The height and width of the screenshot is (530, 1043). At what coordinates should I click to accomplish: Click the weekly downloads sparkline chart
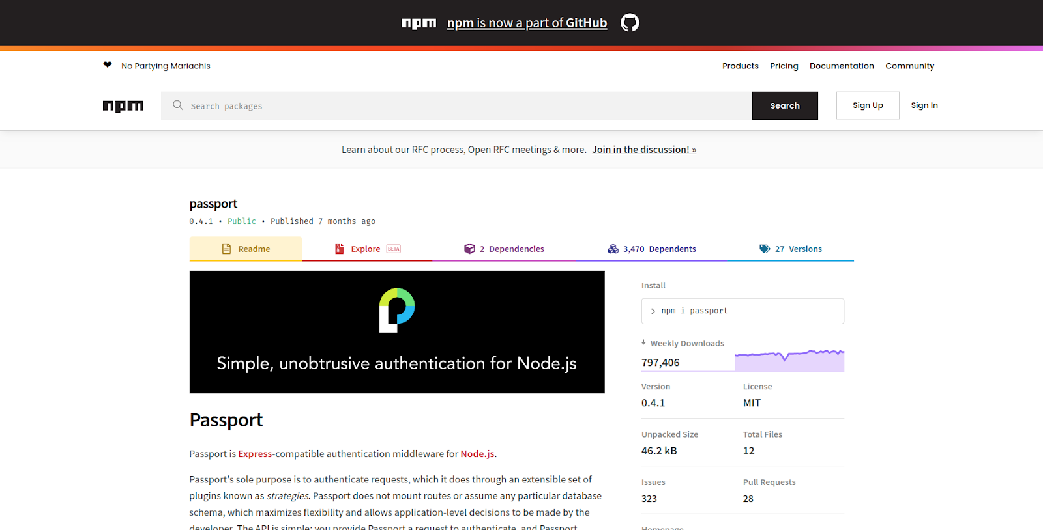coord(789,360)
